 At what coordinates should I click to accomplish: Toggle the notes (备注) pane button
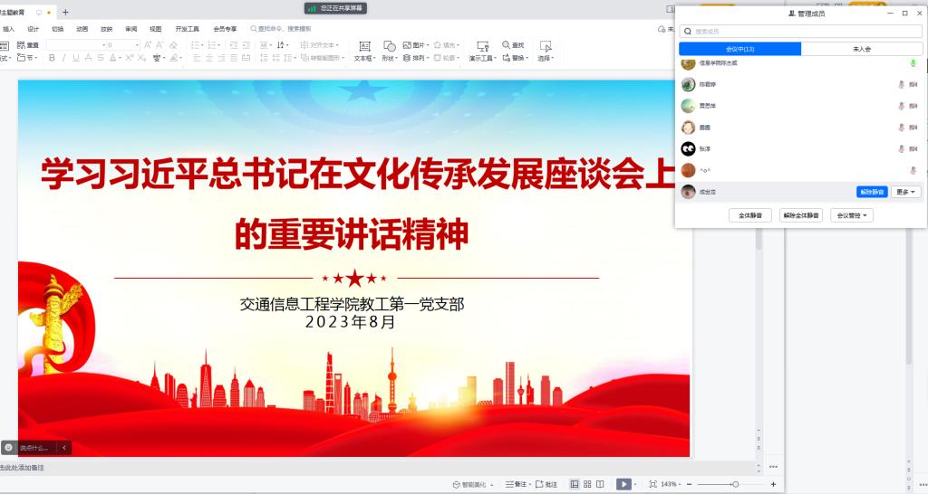coord(516,484)
